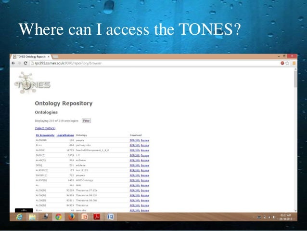The width and height of the screenshot is (307, 231).
Task: Browse the software ontology
Action: 145,160
